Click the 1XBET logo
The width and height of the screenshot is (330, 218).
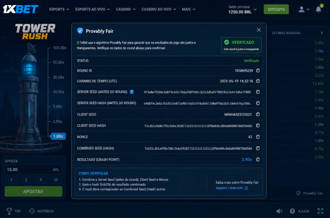(20, 9)
